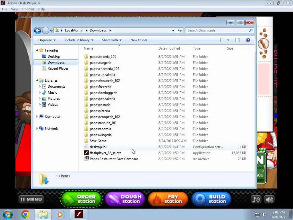Select the papascheeseria_102 folder
This screenshot has height=220, width=293.
click(x=104, y=69)
